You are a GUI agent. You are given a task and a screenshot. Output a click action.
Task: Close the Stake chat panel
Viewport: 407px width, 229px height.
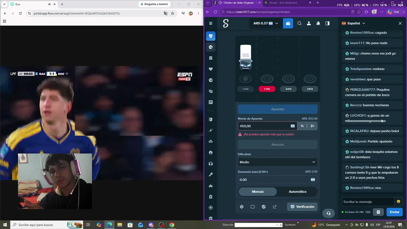click(x=400, y=23)
